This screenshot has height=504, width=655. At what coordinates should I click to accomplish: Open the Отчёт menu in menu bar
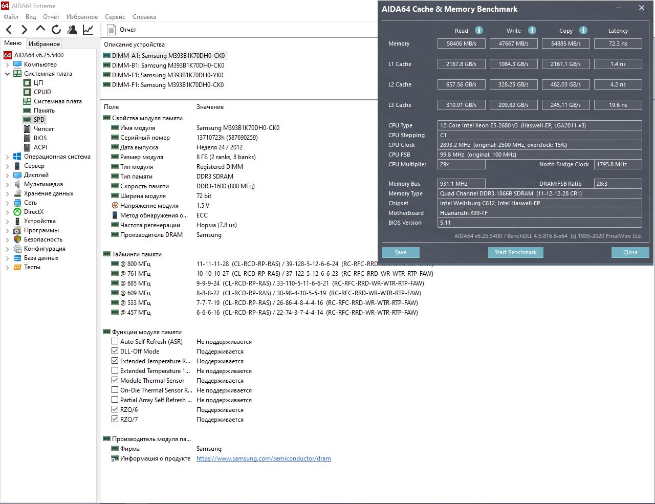(51, 17)
